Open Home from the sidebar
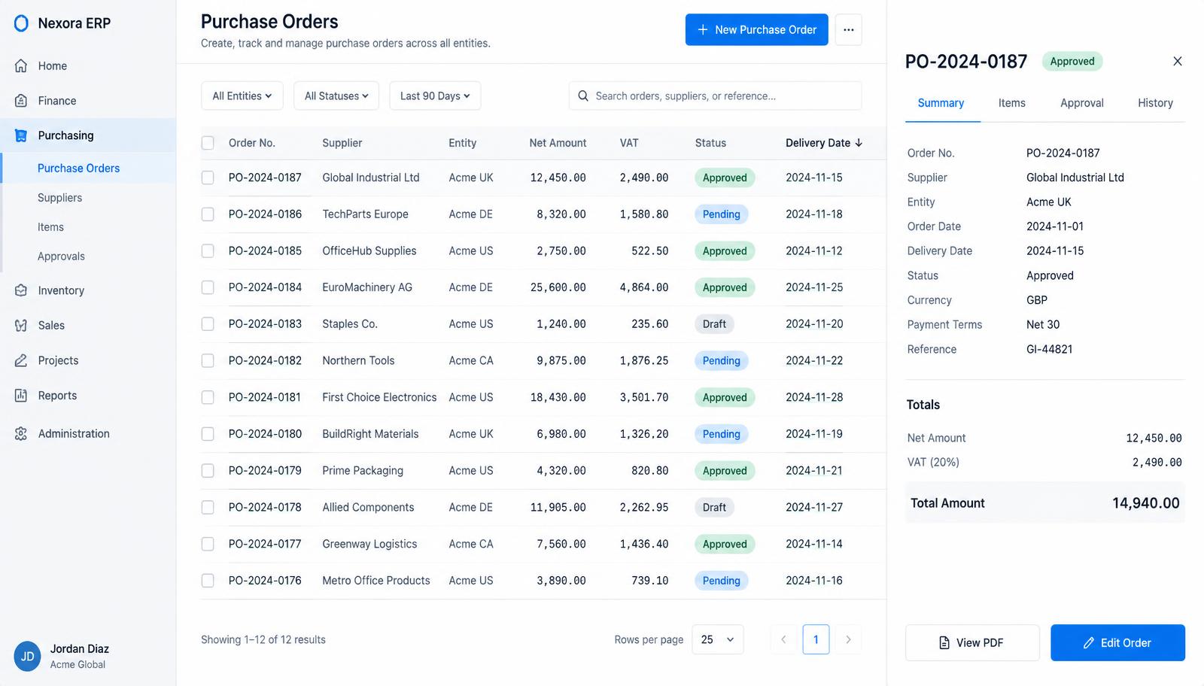The image size is (1204, 686). pyautogui.click(x=88, y=66)
